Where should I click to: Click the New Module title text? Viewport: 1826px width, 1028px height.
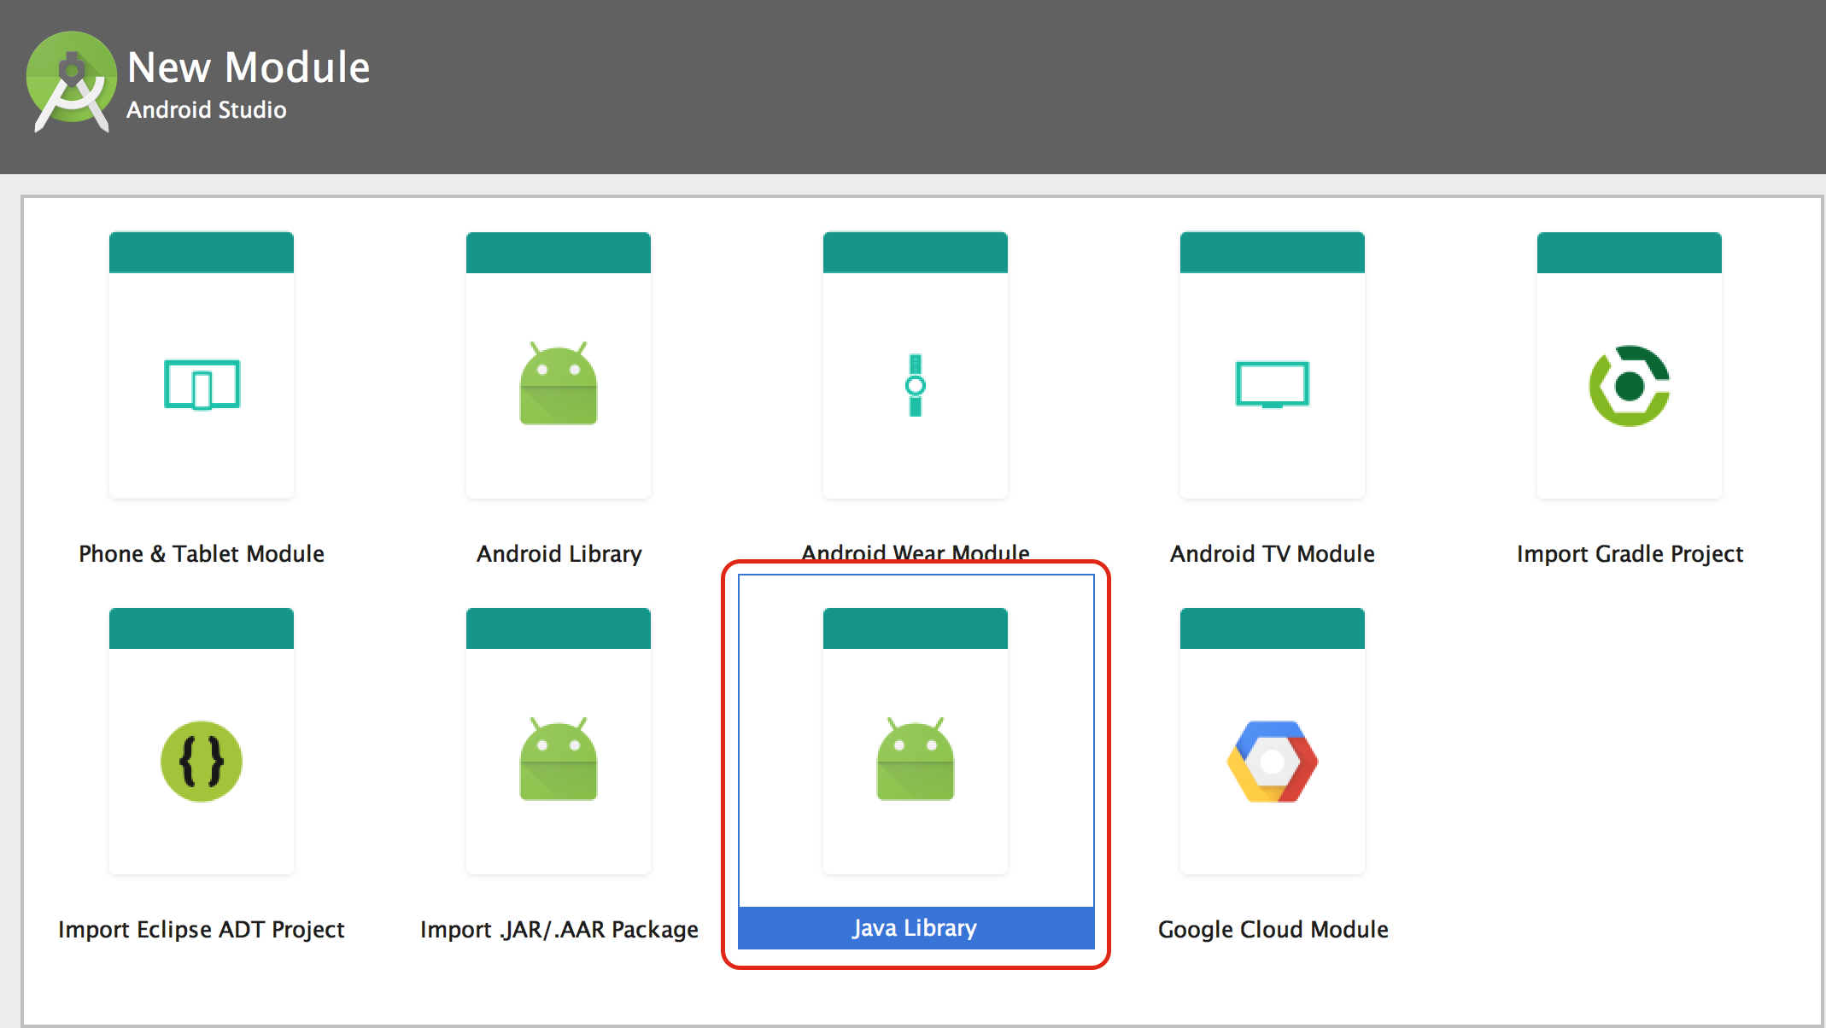click(249, 67)
